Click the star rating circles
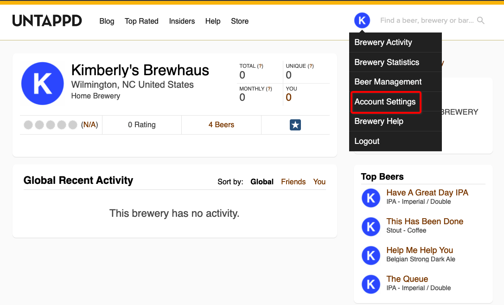 50,125
